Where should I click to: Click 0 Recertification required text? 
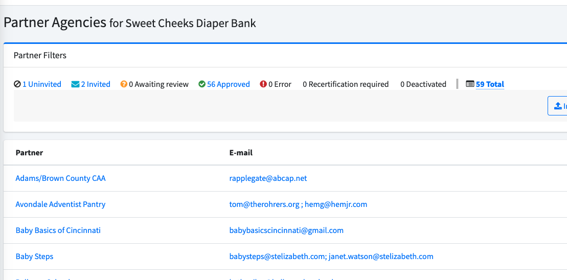coord(346,84)
